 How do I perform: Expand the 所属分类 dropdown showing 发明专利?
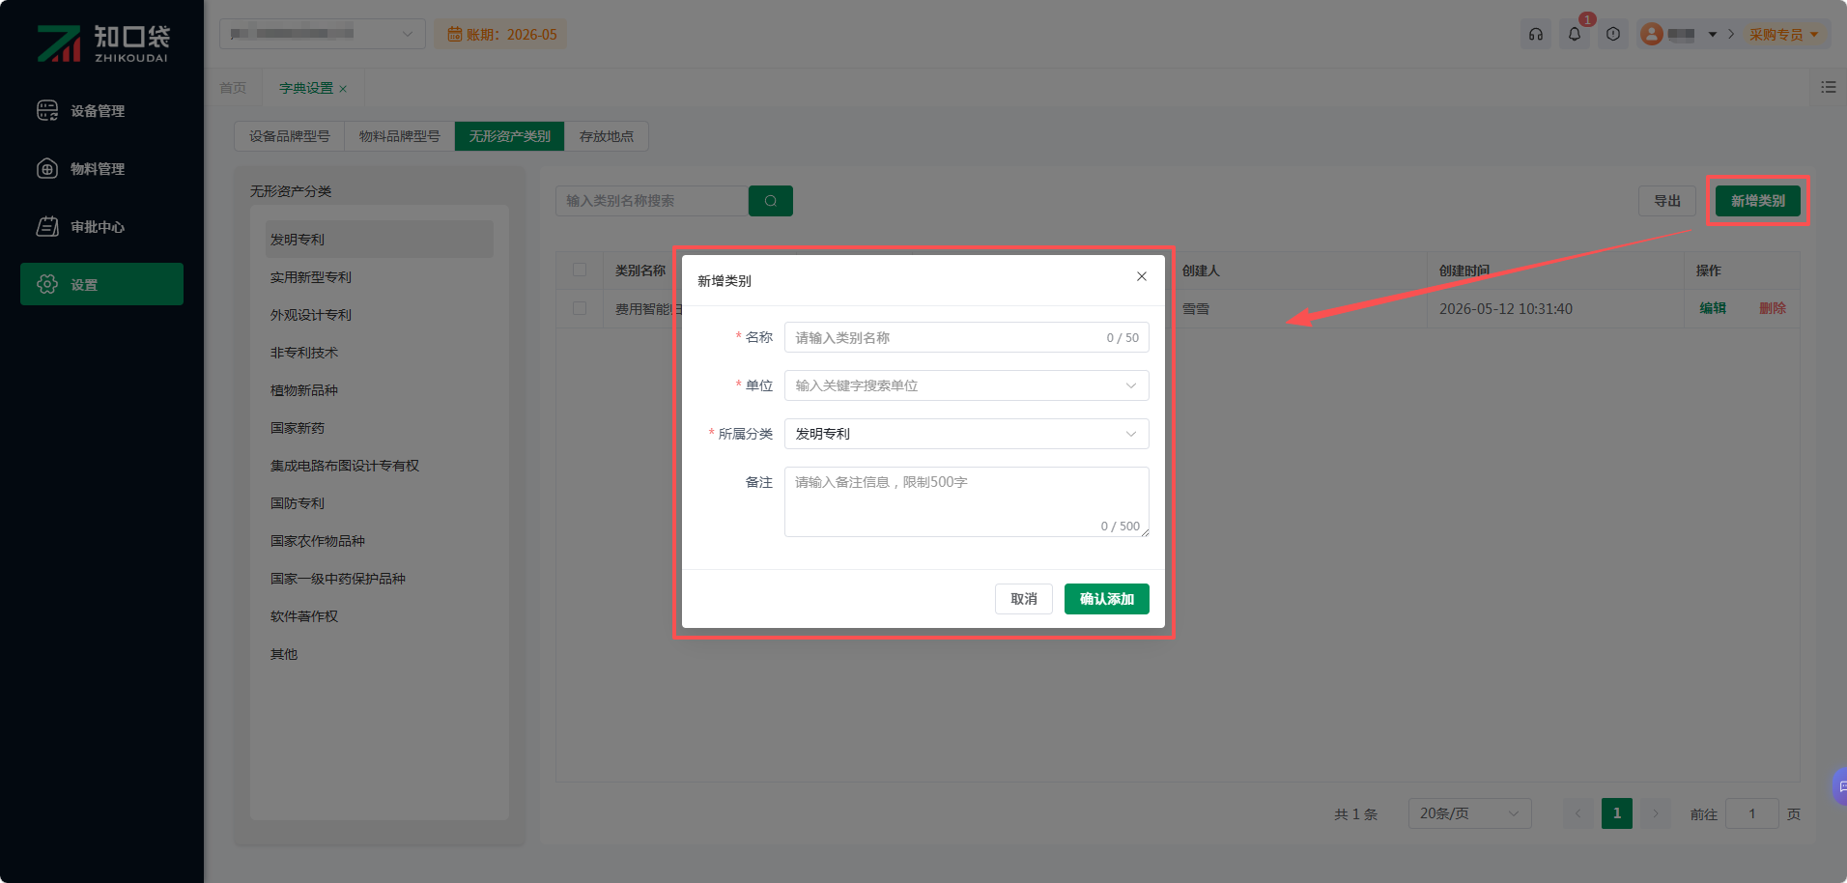point(966,434)
